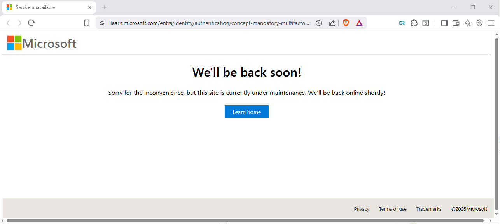Minimize the browser window
The height and width of the screenshot is (224, 500).
click(x=455, y=7)
